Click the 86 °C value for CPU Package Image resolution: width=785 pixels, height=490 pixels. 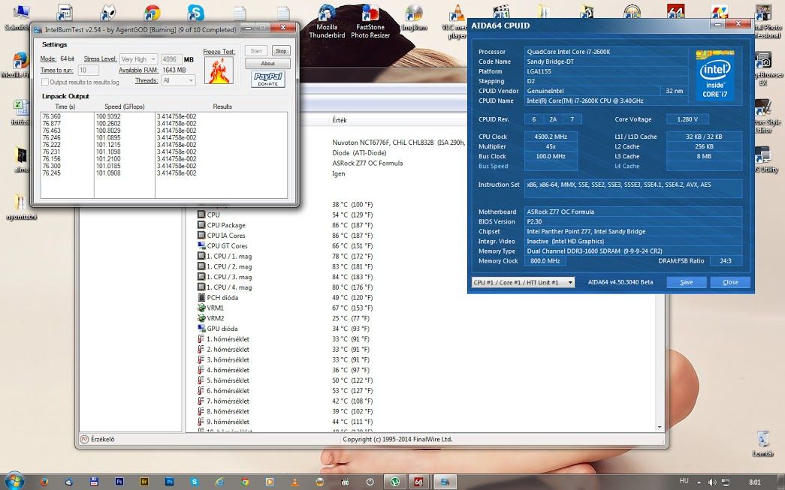pyautogui.click(x=352, y=225)
